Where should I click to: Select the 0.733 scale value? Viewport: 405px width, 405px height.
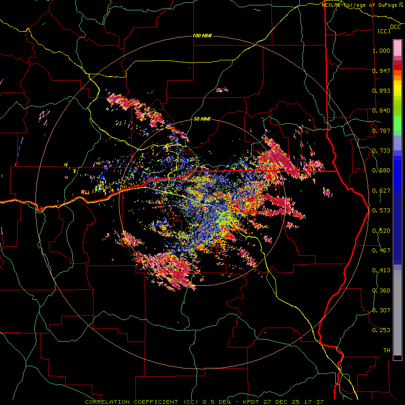click(x=381, y=151)
